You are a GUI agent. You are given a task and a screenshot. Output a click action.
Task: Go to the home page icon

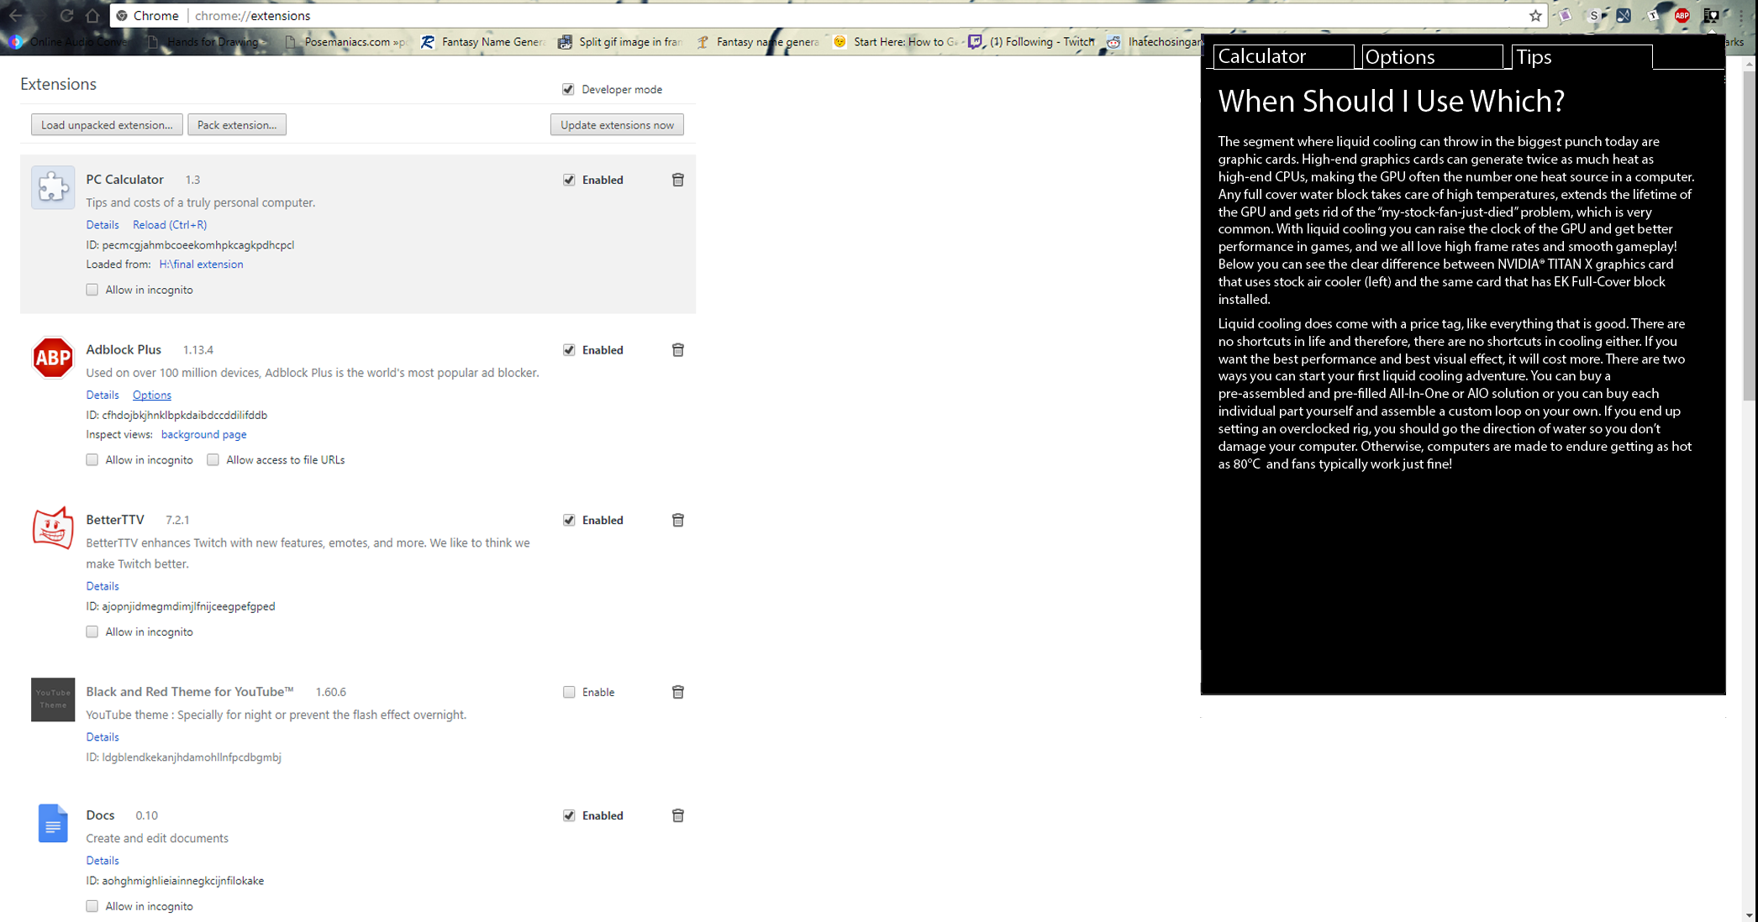(92, 15)
